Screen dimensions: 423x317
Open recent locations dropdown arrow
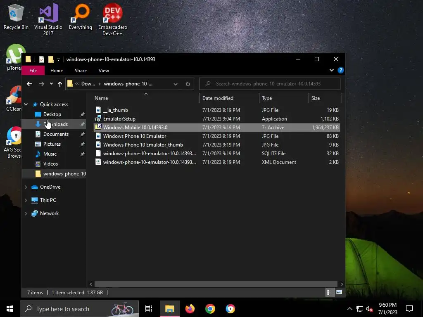(51, 84)
